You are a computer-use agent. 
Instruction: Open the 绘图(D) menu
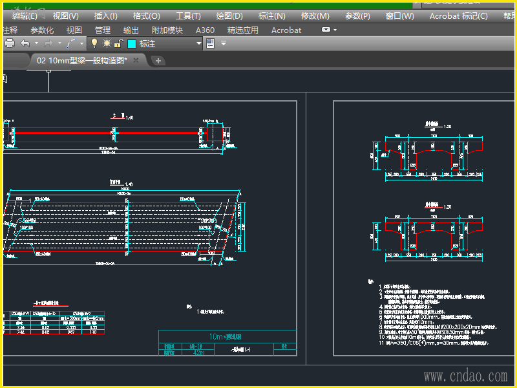tap(229, 16)
